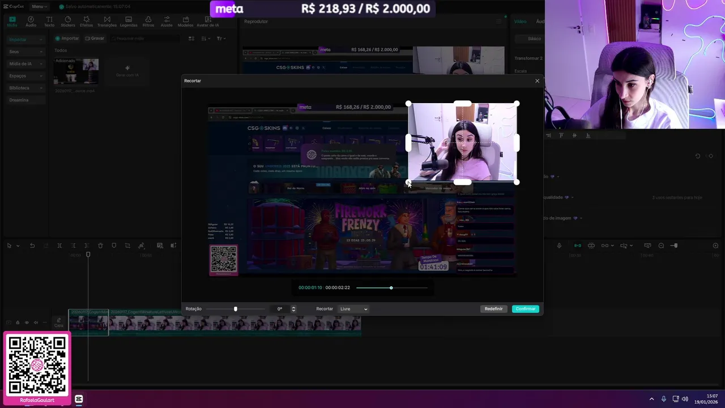Image resolution: width=725 pixels, height=408 pixels.
Task: Open the Modelos tab
Action: click(x=185, y=22)
